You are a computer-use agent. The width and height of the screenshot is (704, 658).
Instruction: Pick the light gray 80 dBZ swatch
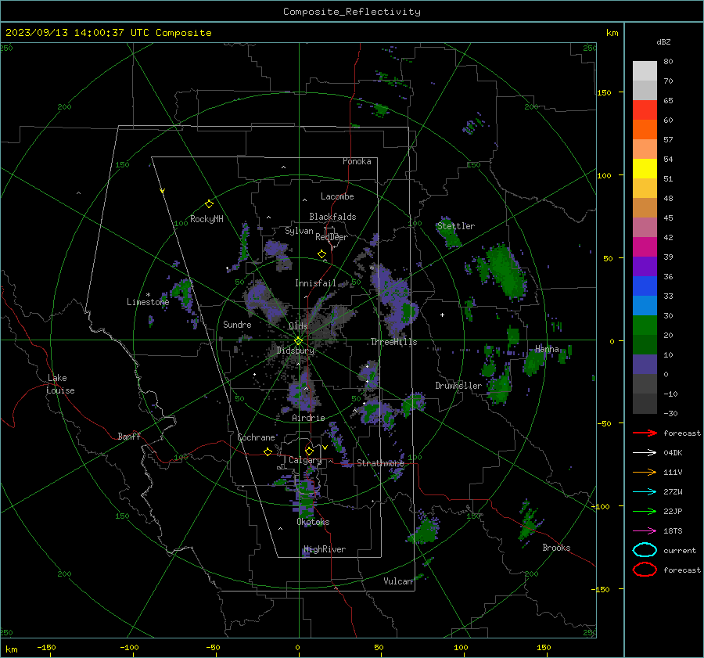645,70
